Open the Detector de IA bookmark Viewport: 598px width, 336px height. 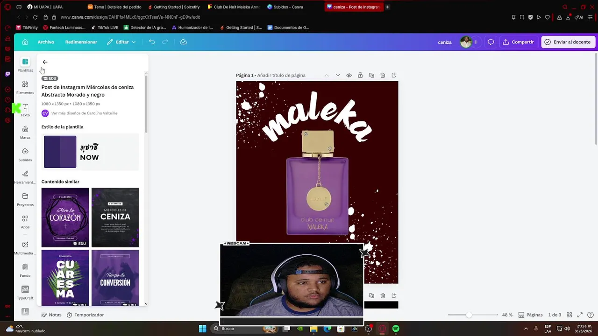[x=144, y=28]
